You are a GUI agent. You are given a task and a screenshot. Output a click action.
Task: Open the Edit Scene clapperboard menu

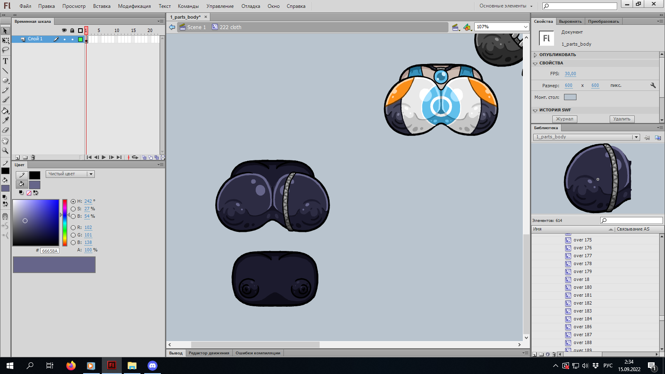[456, 27]
